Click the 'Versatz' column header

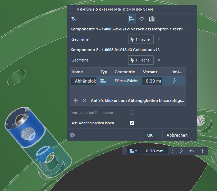[150, 72]
